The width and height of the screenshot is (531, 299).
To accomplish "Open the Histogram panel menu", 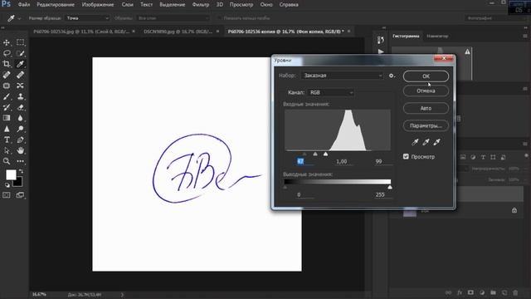I will tap(525, 36).
